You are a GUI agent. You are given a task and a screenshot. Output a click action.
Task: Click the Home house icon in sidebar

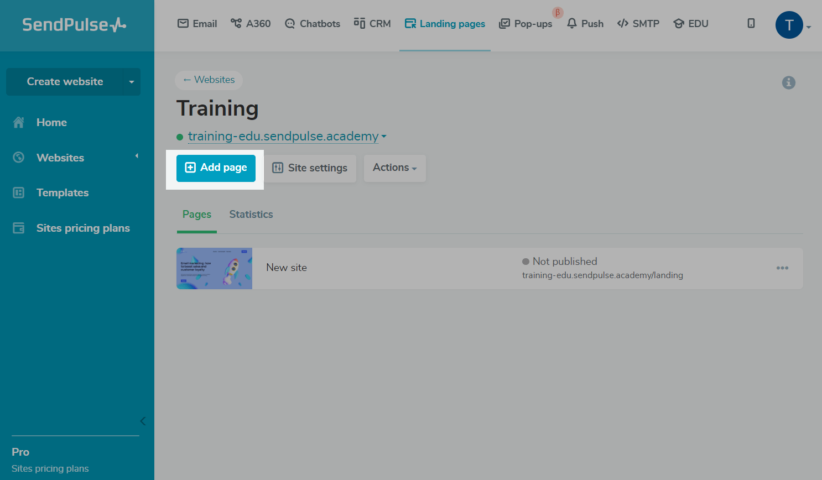[x=19, y=122]
